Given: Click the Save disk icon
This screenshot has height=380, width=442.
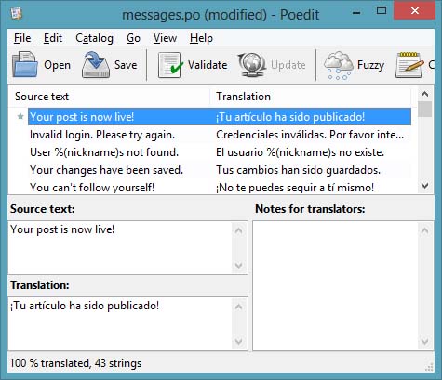Looking at the screenshot, I should point(96,65).
